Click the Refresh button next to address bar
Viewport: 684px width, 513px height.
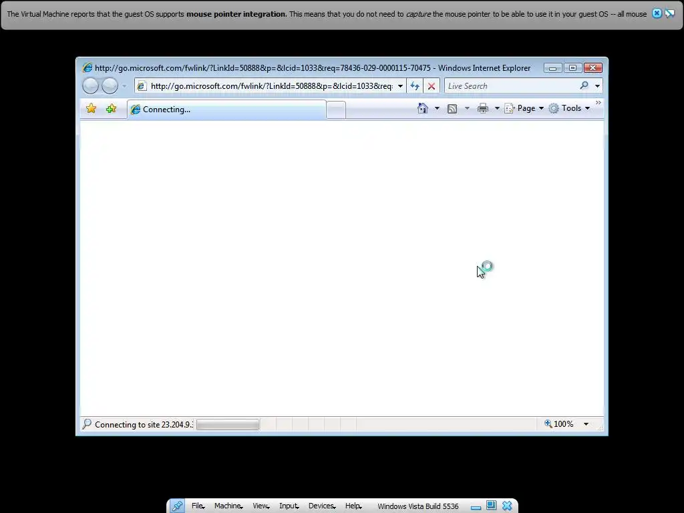point(414,86)
